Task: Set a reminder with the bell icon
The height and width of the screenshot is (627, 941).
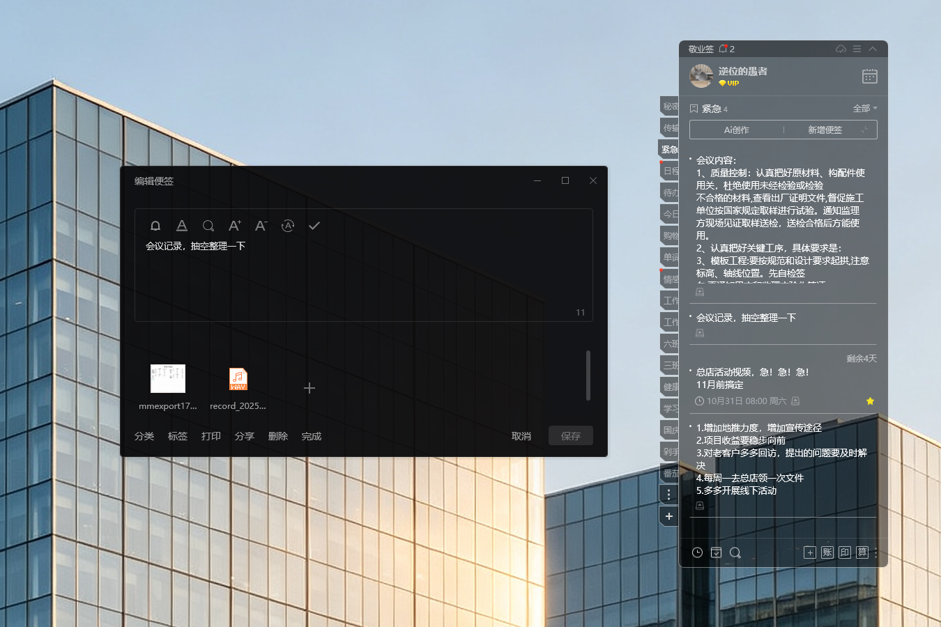Action: (x=155, y=226)
